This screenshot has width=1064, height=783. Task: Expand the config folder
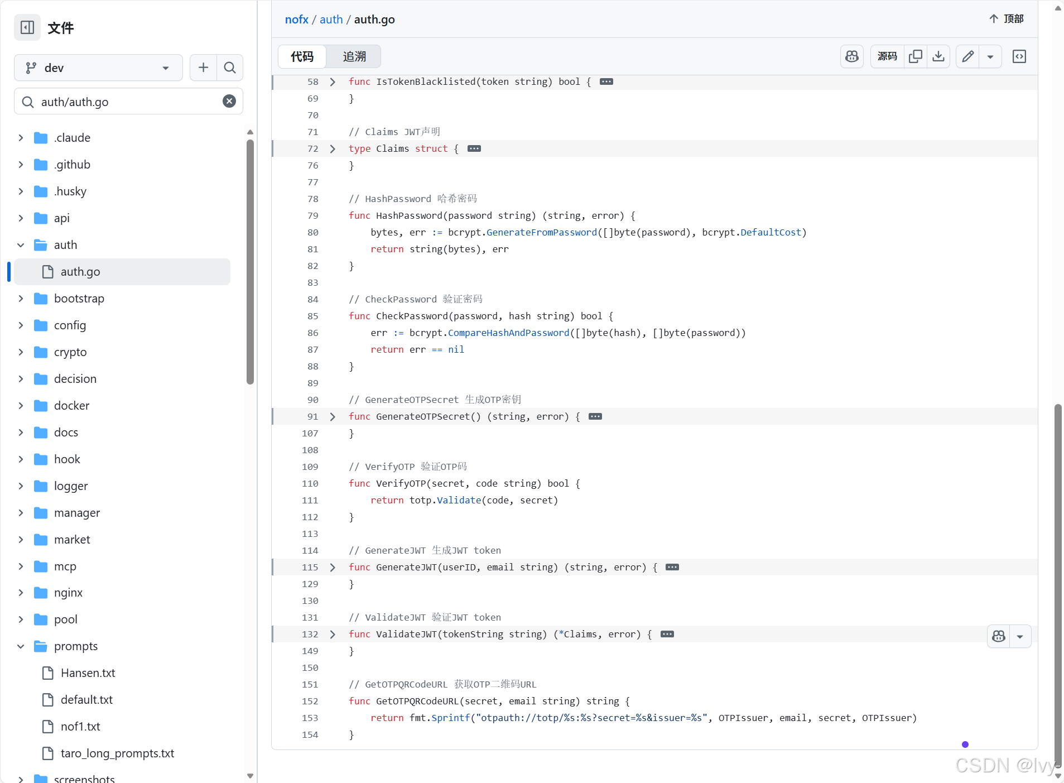[21, 325]
